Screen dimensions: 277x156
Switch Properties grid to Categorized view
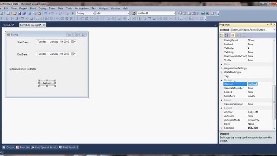pos(222,35)
